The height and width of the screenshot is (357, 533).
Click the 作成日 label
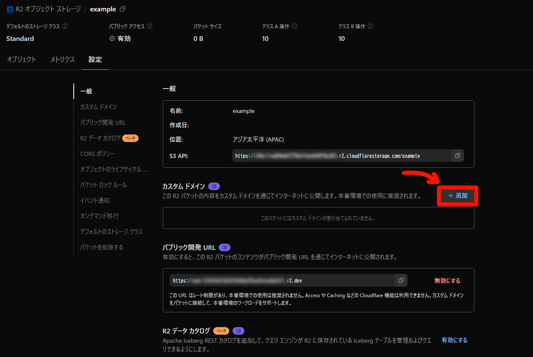coord(179,125)
